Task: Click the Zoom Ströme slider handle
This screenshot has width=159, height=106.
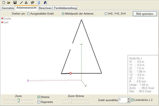Action: click(x=71, y=100)
